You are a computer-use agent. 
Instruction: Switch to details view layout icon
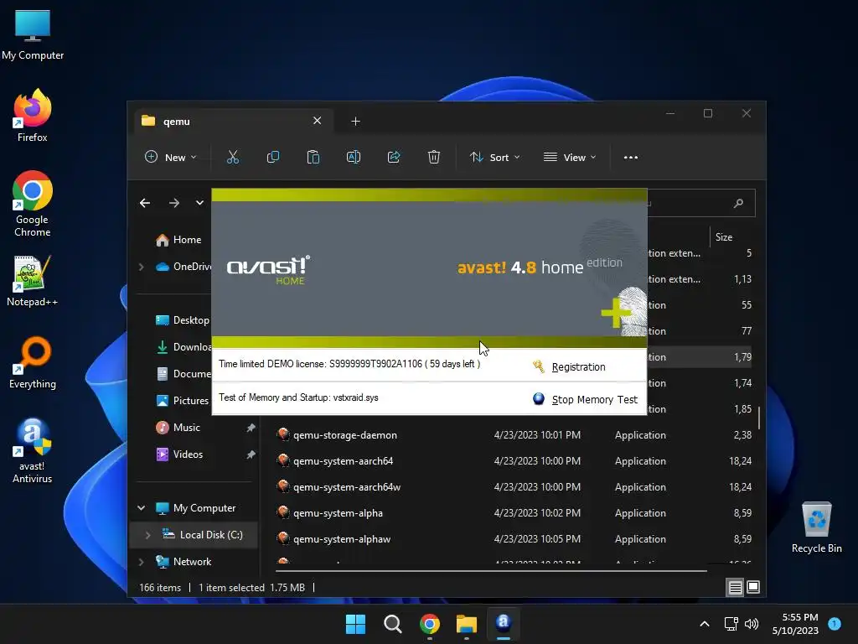click(x=735, y=588)
